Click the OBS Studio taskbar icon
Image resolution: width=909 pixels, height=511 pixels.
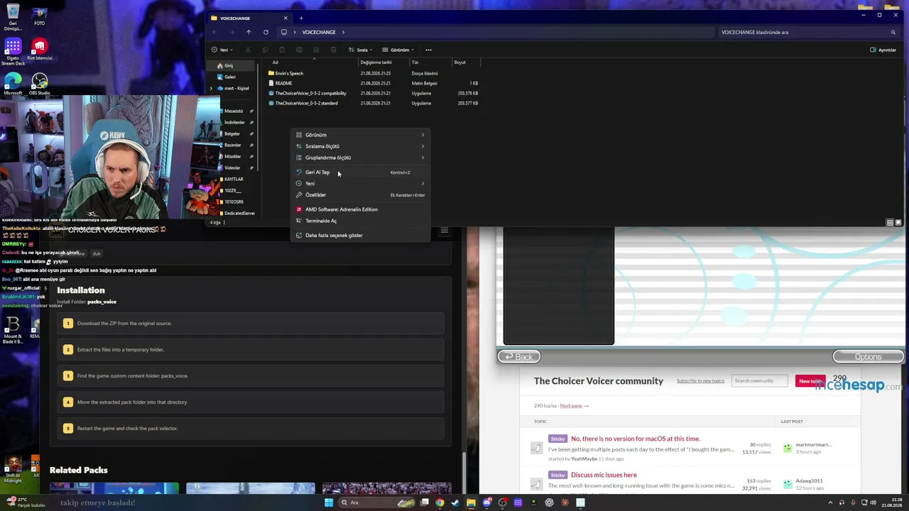point(502,502)
